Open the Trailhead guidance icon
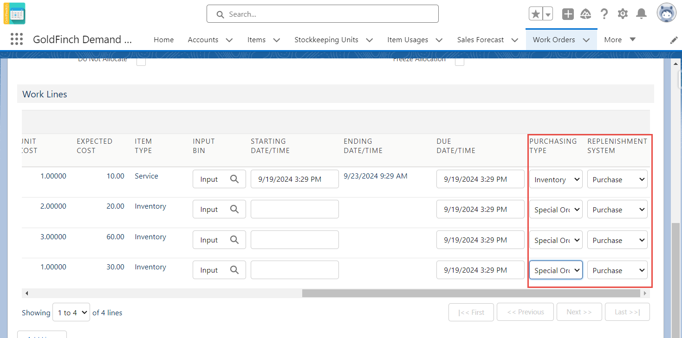Screen dimensions: 682x338 [x=586, y=14]
